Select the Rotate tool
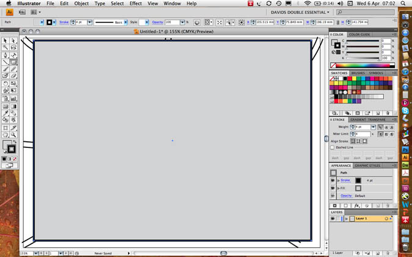412x257 pixels. [x=5, y=83]
